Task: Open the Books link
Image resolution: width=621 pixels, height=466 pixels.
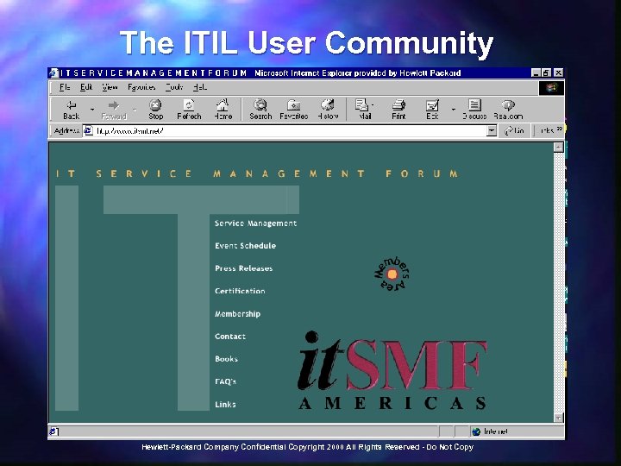Action: (226, 359)
